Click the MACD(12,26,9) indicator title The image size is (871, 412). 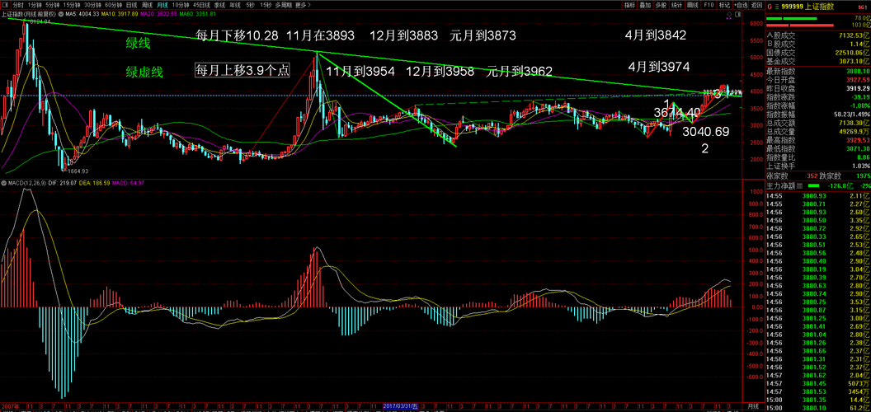coord(28,183)
